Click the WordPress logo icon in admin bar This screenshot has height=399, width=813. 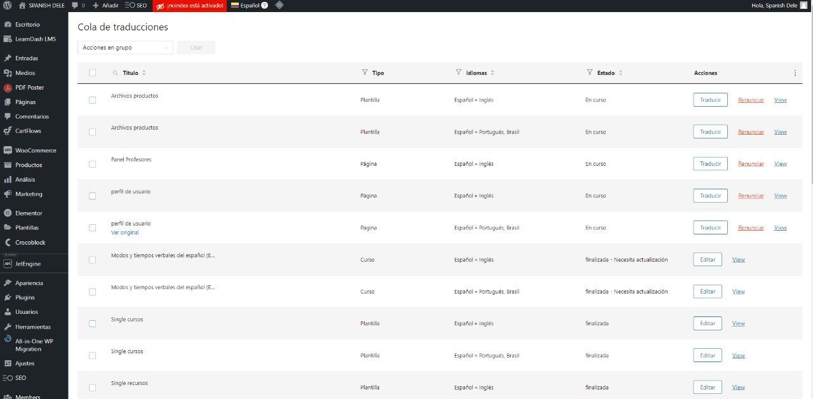pos(8,5)
